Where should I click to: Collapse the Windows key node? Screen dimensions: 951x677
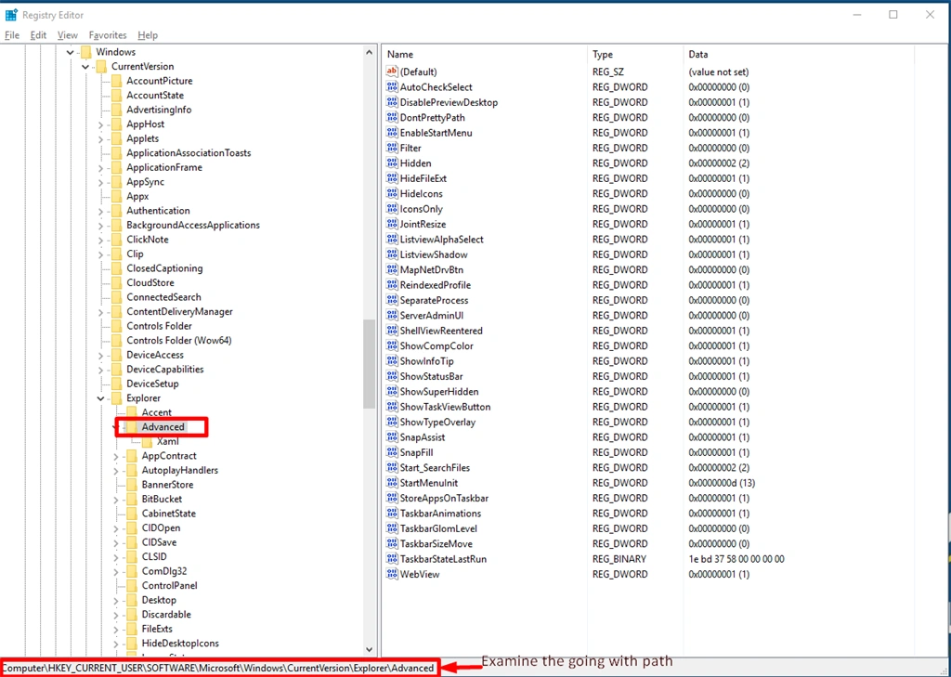(x=71, y=52)
